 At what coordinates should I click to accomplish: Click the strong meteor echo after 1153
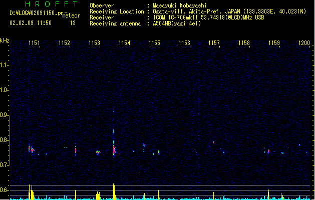pyautogui.click(x=114, y=149)
